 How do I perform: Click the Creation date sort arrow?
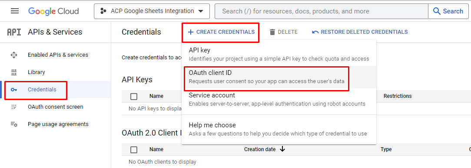pyautogui.click(x=282, y=149)
